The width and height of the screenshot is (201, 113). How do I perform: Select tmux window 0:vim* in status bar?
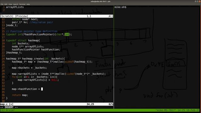coord(10,110)
